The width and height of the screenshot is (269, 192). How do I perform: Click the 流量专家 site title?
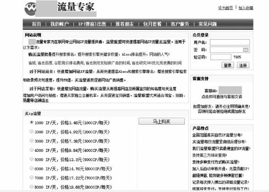76,7
